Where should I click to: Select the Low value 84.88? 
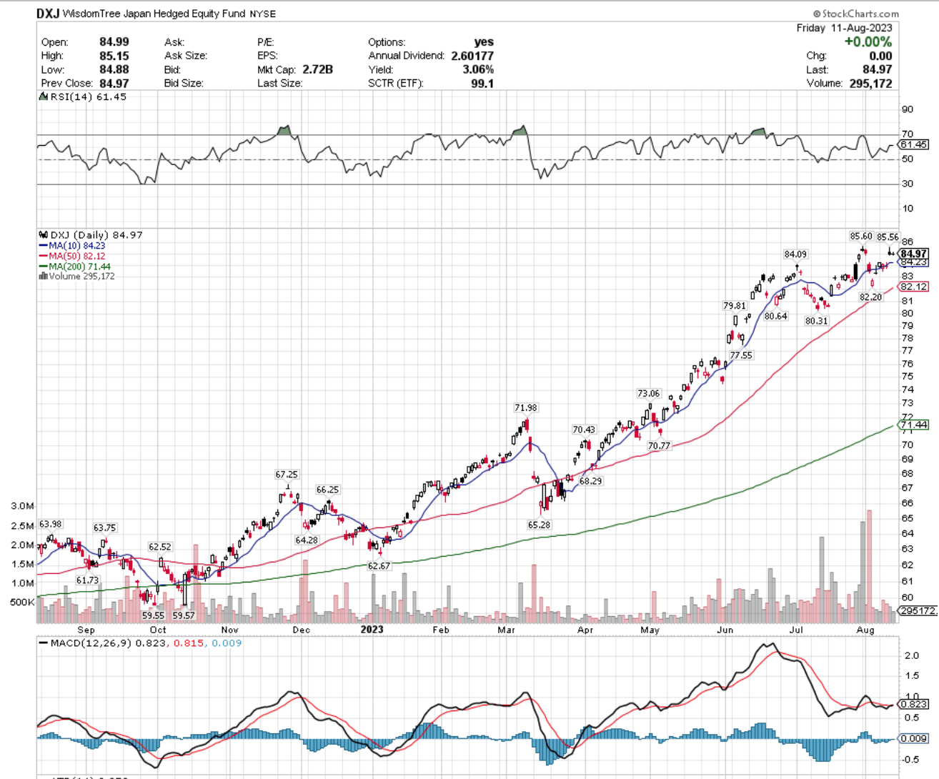coord(114,69)
